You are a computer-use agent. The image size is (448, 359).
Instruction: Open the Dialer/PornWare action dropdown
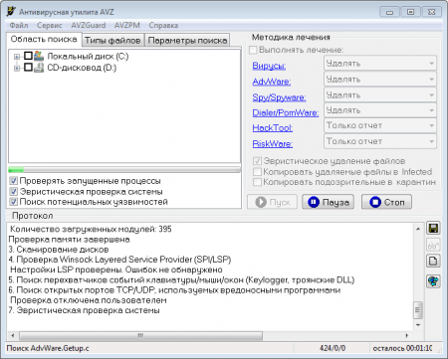tap(380, 110)
